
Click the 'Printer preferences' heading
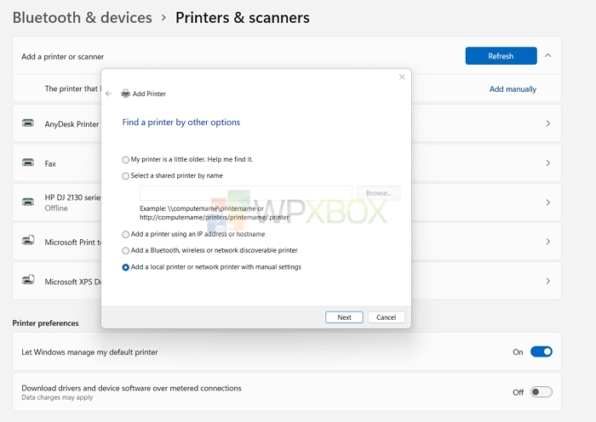(x=46, y=322)
